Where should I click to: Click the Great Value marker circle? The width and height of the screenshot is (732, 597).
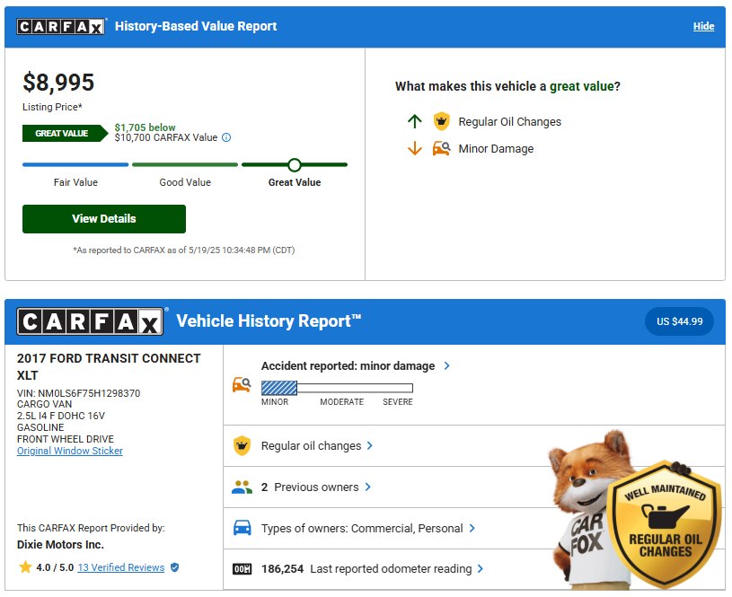point(295,165)
